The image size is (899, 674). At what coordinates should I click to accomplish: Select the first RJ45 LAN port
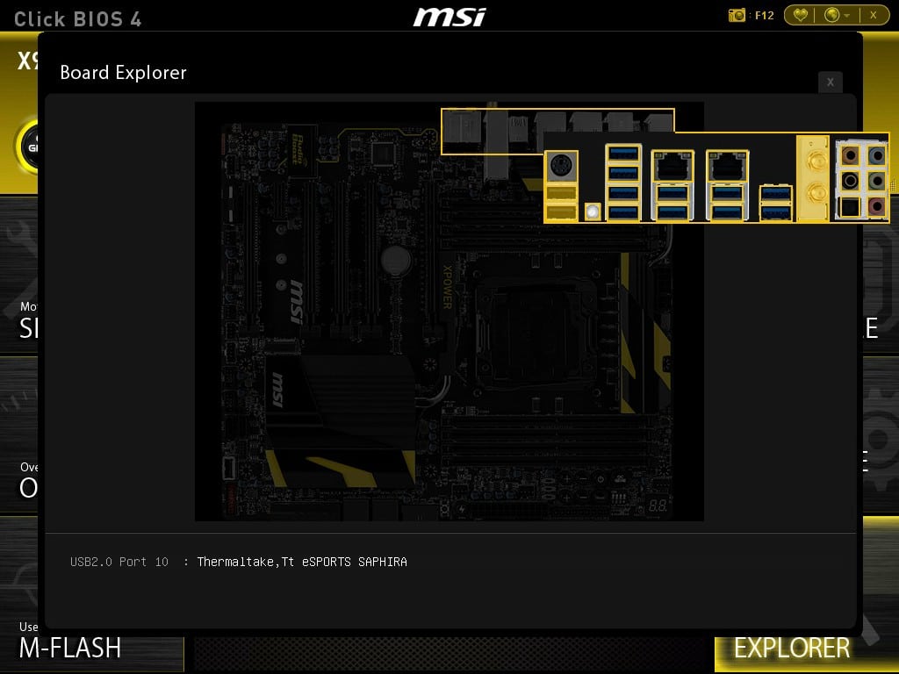pyautogui.click(x=672, y=165)
